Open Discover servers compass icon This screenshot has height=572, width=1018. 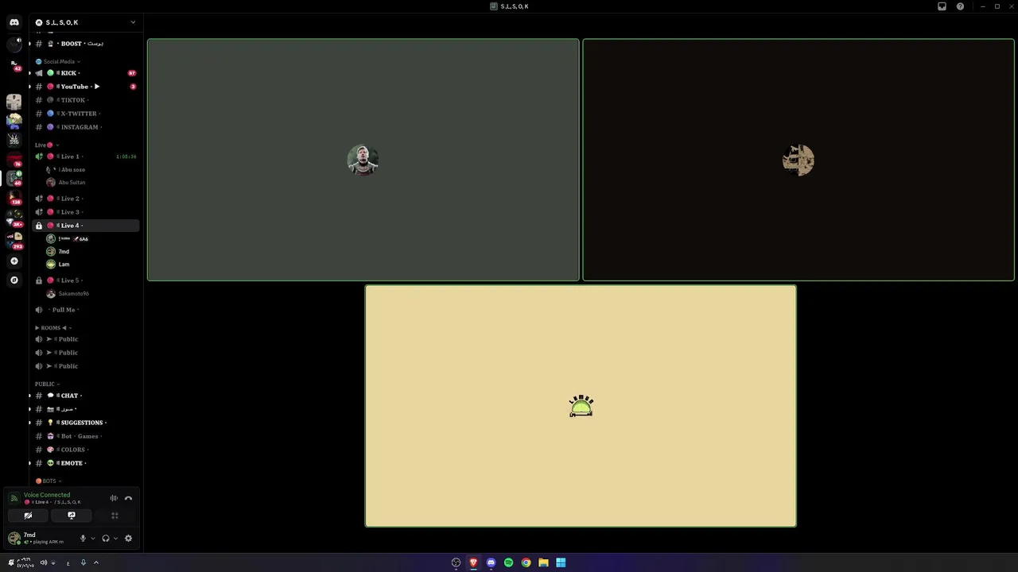tap(14, 280)
